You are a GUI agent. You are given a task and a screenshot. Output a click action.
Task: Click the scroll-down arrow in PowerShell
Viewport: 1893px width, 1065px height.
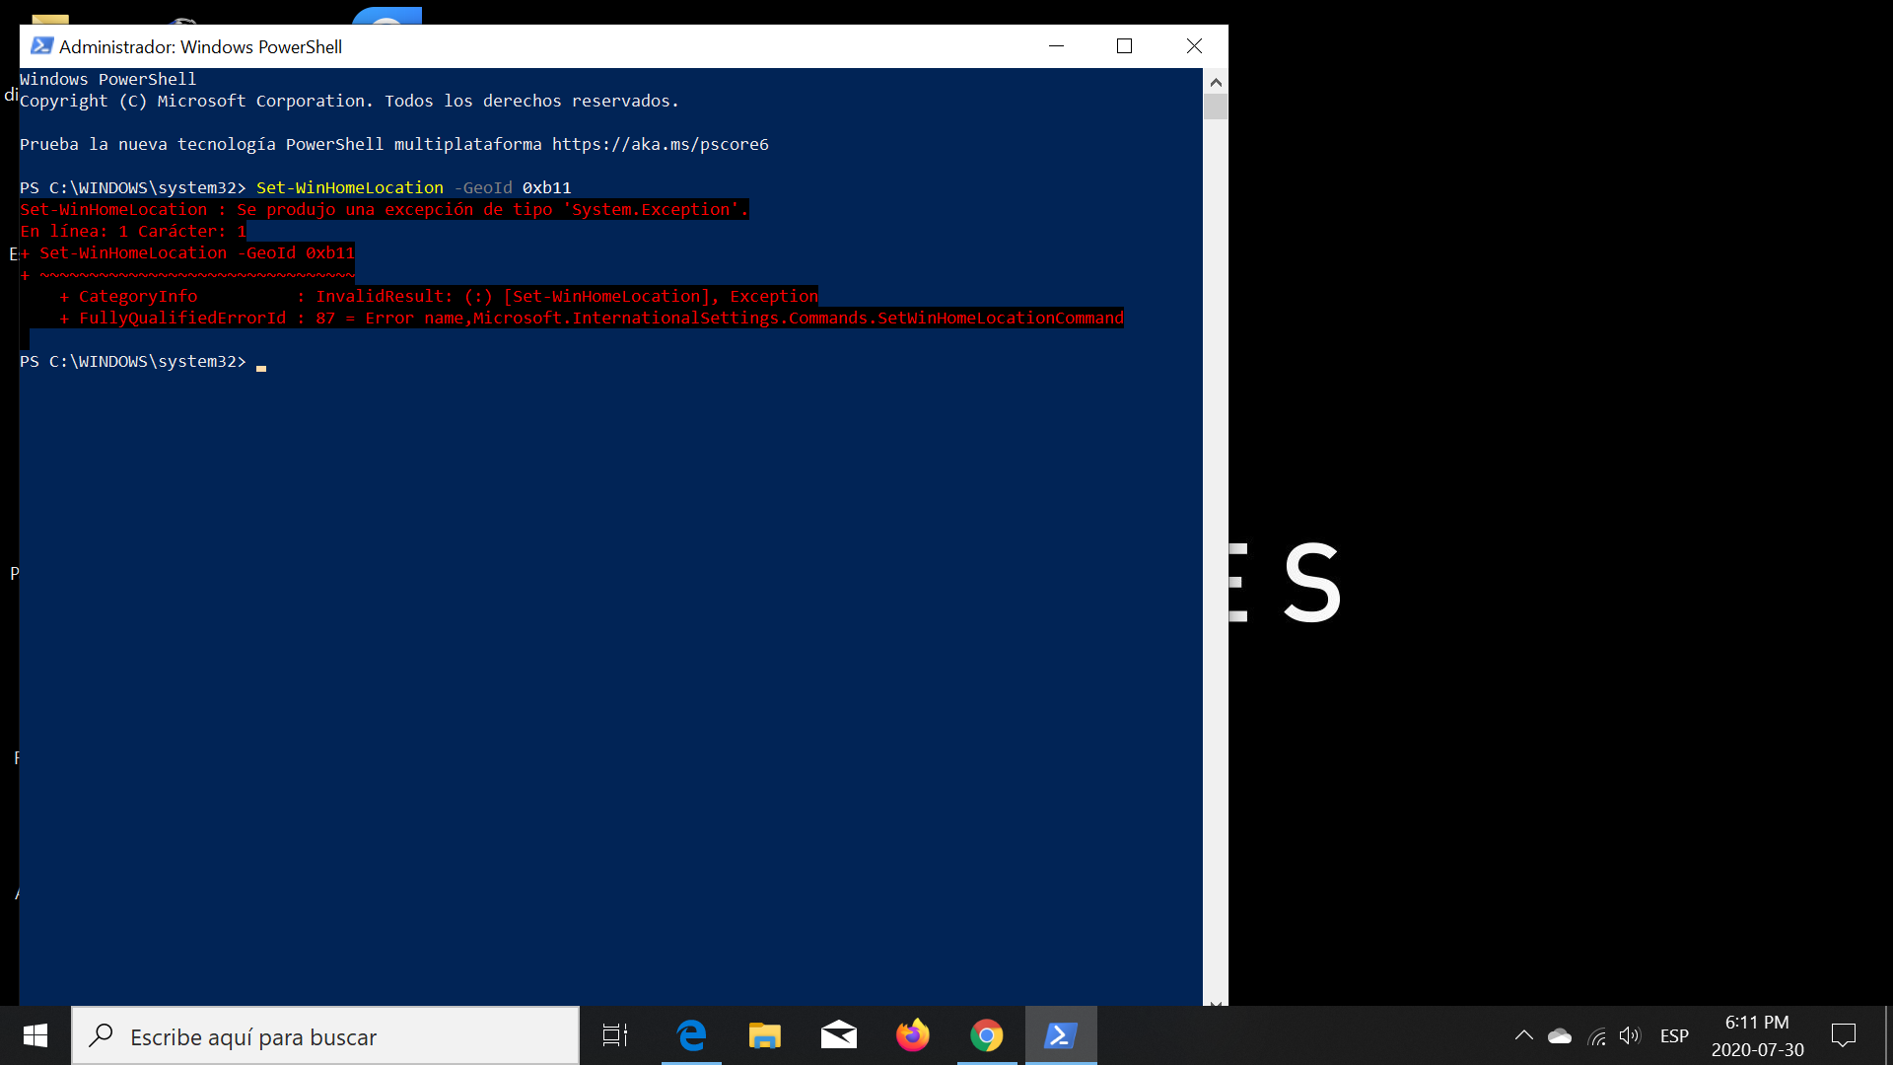point(1216,1002)
